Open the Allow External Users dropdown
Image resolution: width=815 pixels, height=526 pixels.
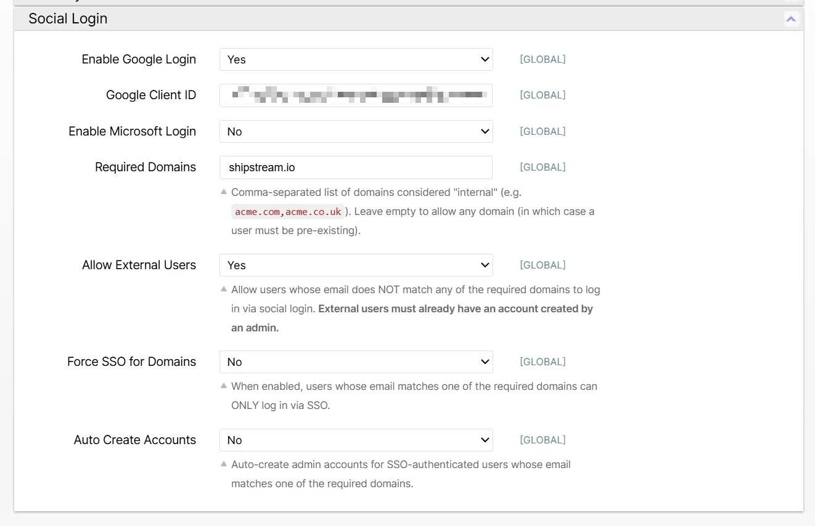[356, 265]
